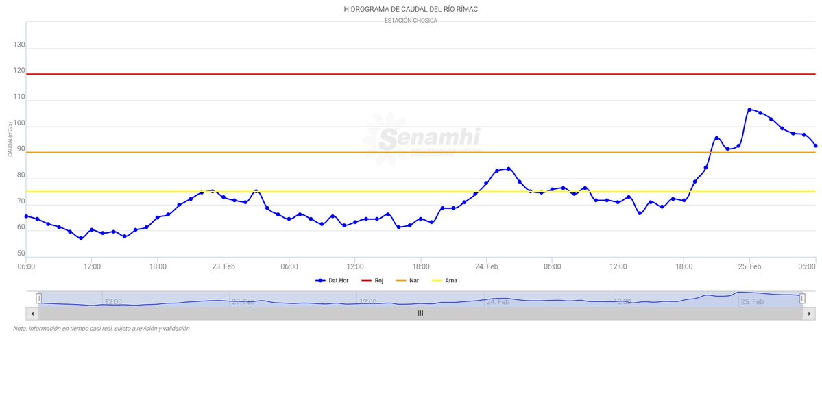Click the III grip on the scrollbar
Screen dimensions: 822x398
(420, 312)
